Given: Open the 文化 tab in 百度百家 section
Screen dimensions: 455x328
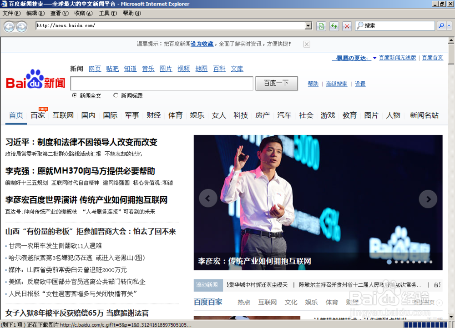Looking at the screenshot, I should coord(291,302).
